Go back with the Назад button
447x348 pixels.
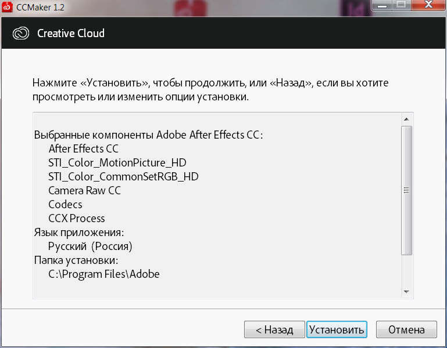274,329
